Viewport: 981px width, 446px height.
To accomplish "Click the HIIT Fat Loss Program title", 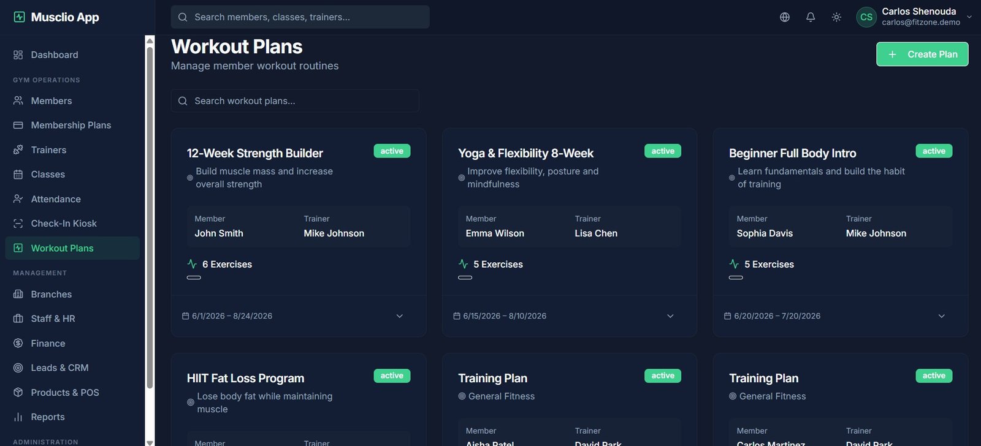I will coord(245,378).
